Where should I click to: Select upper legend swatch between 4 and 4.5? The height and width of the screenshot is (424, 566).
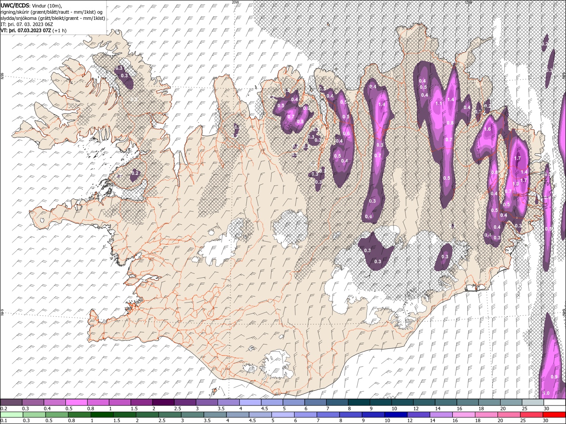[250, 402]
